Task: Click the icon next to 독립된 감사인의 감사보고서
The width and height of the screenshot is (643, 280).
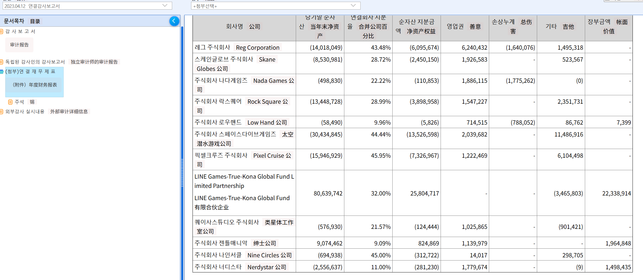Action: (1, 62)
